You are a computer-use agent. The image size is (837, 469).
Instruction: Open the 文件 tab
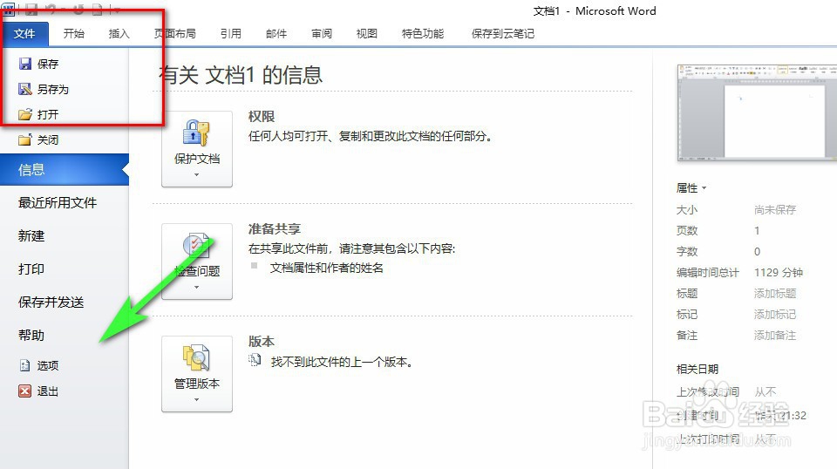click(x=24, y=34)
